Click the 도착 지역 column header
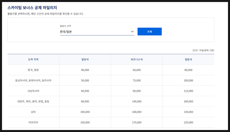The image size is (230, 132). tap(33, 59)
